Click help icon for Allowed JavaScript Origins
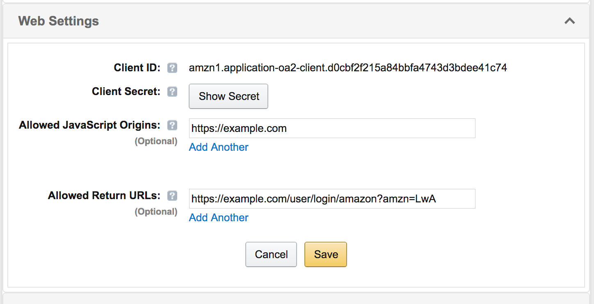The image size is (594, 304). point(172,125)
